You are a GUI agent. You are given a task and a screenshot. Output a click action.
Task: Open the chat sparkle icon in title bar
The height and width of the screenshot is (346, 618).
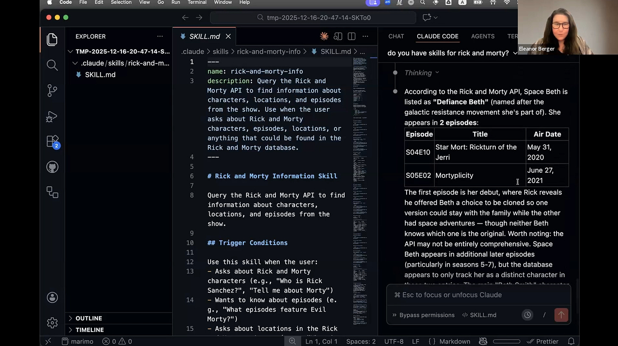[x=426, y=17]
